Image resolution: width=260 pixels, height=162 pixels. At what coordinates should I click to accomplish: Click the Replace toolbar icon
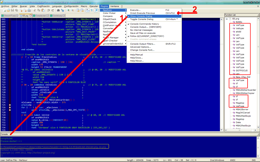coord(62,10)
